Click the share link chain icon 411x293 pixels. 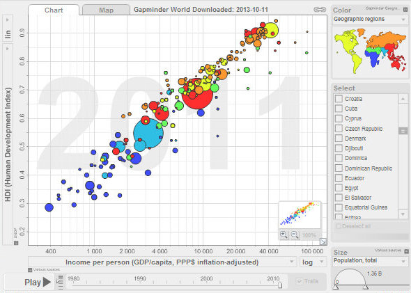(x=320, y=10)
